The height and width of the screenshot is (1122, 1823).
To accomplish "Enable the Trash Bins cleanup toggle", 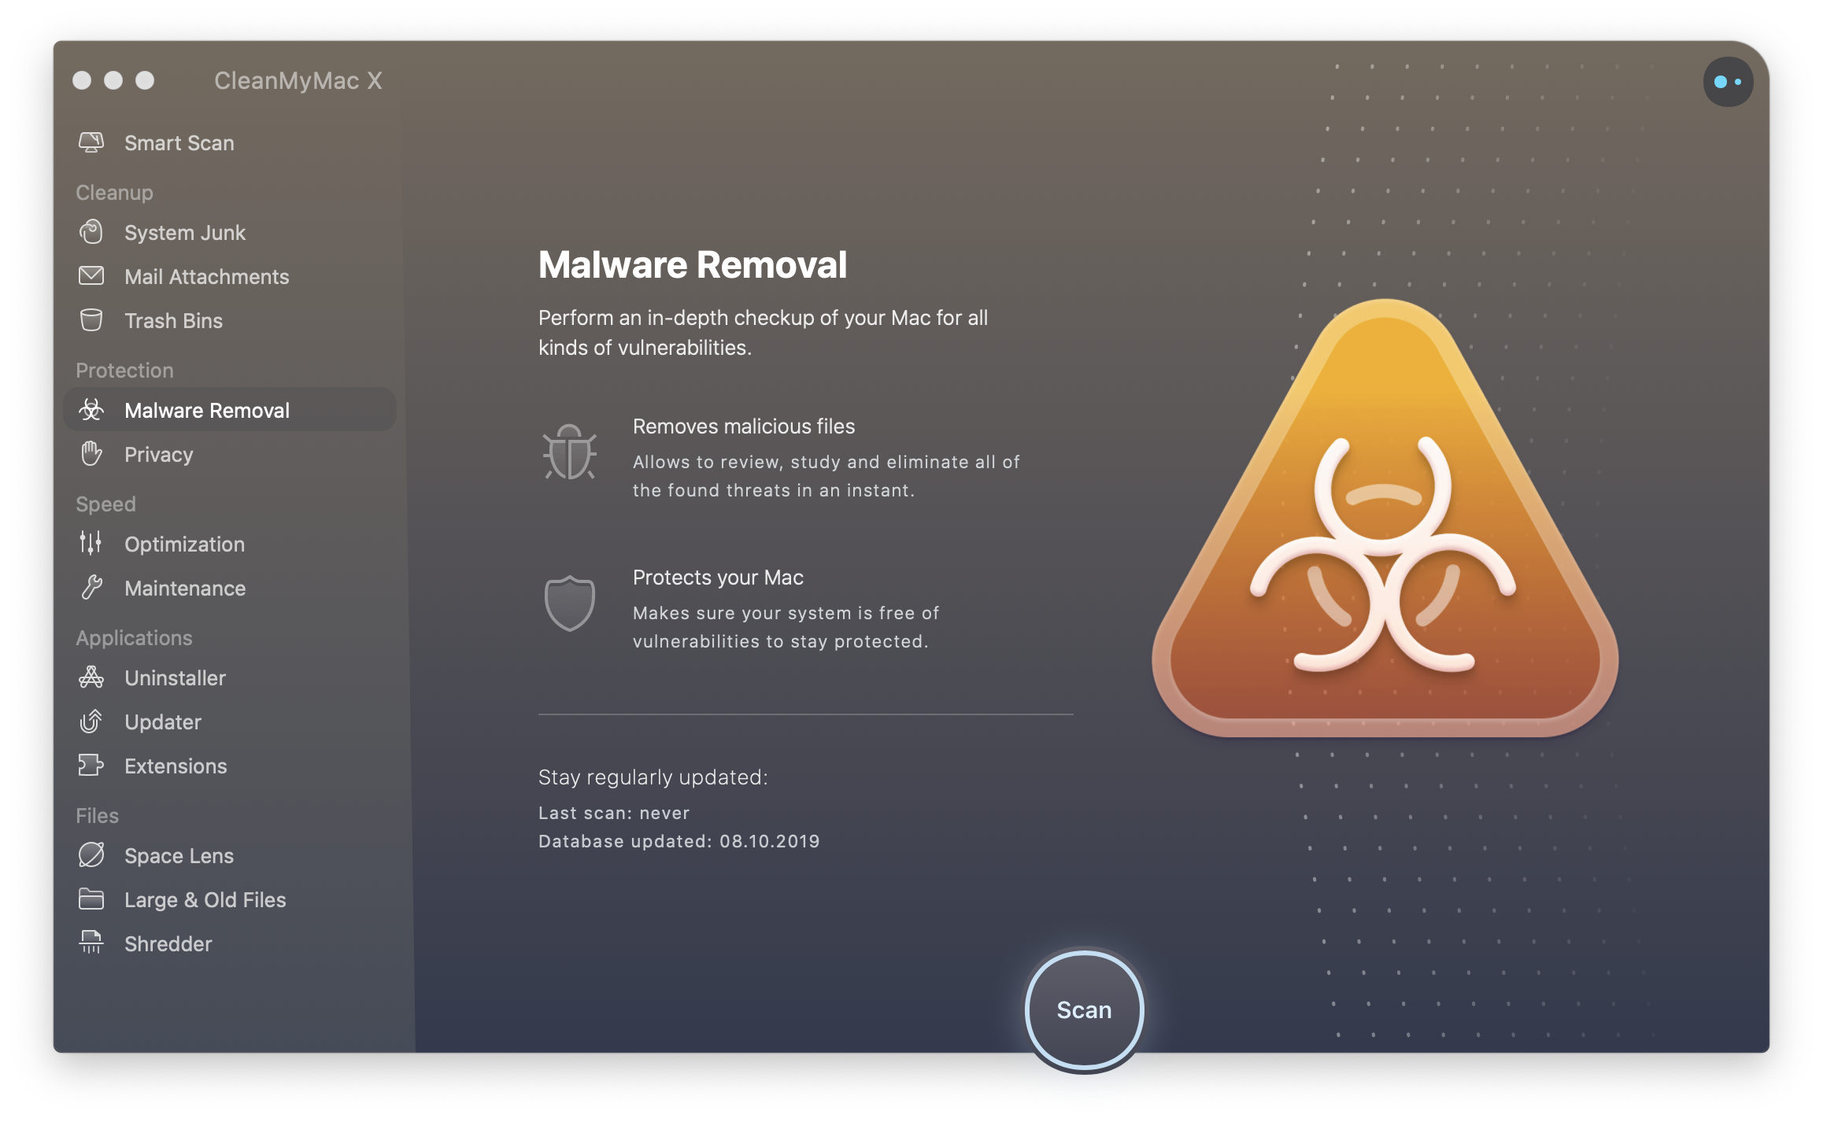I will click(173, 320).
